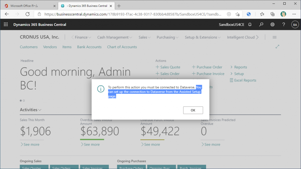Image resolution: width=301 pixels, height=169 pixels.
Task: Close the Dynamics 365 Business Central tab
Action: click(x=111, y=6)
